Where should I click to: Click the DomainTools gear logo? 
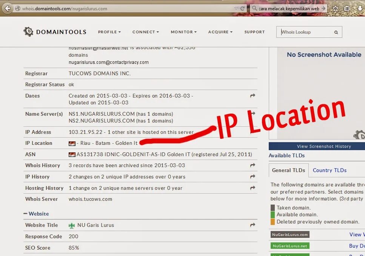coord(28,32)
